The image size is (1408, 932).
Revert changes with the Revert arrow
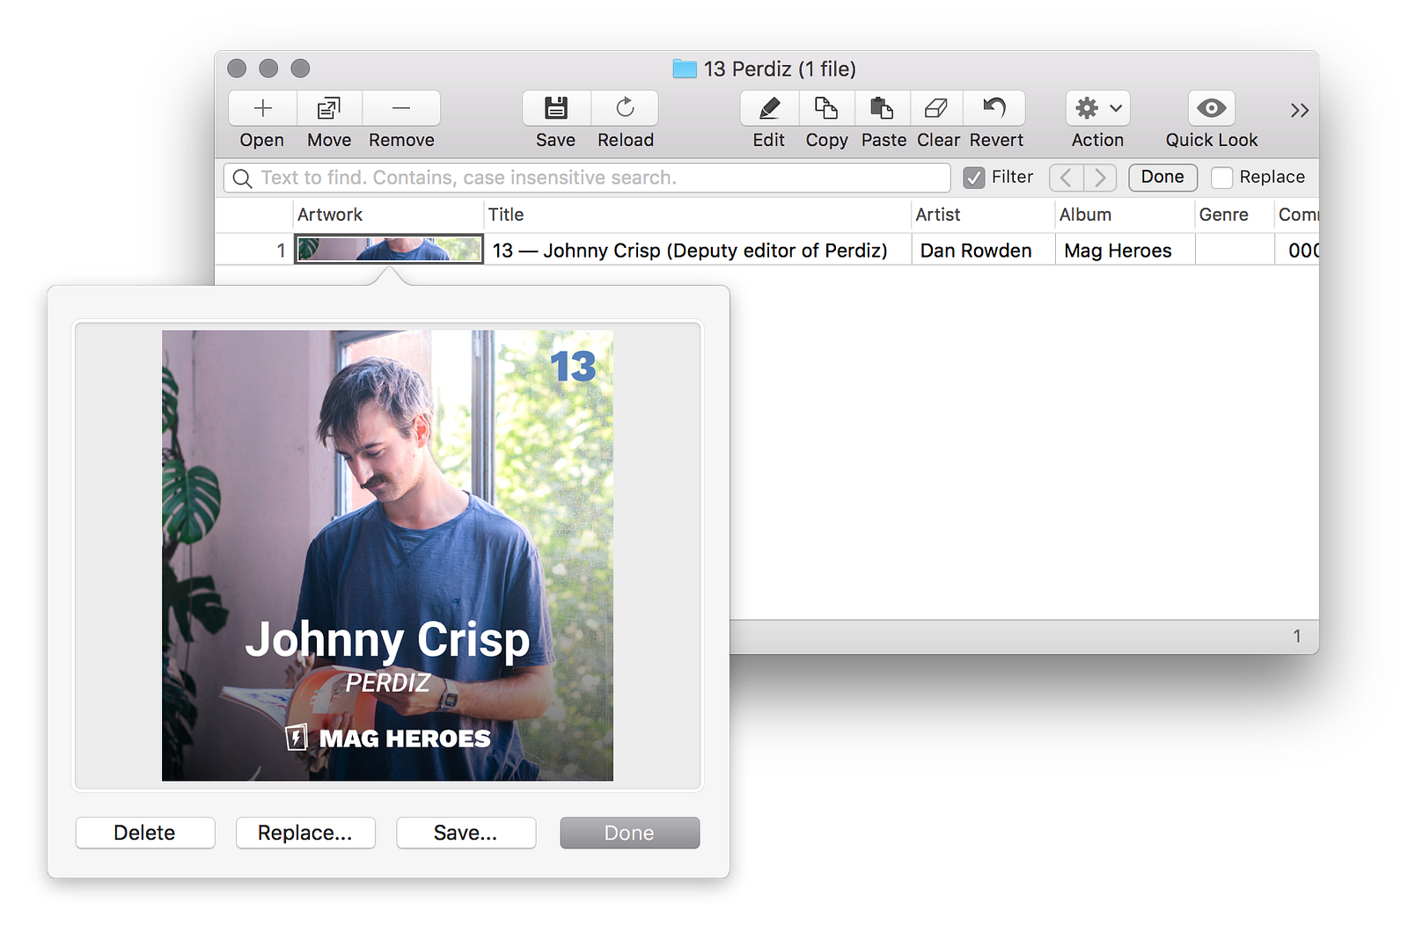[995, 109]
